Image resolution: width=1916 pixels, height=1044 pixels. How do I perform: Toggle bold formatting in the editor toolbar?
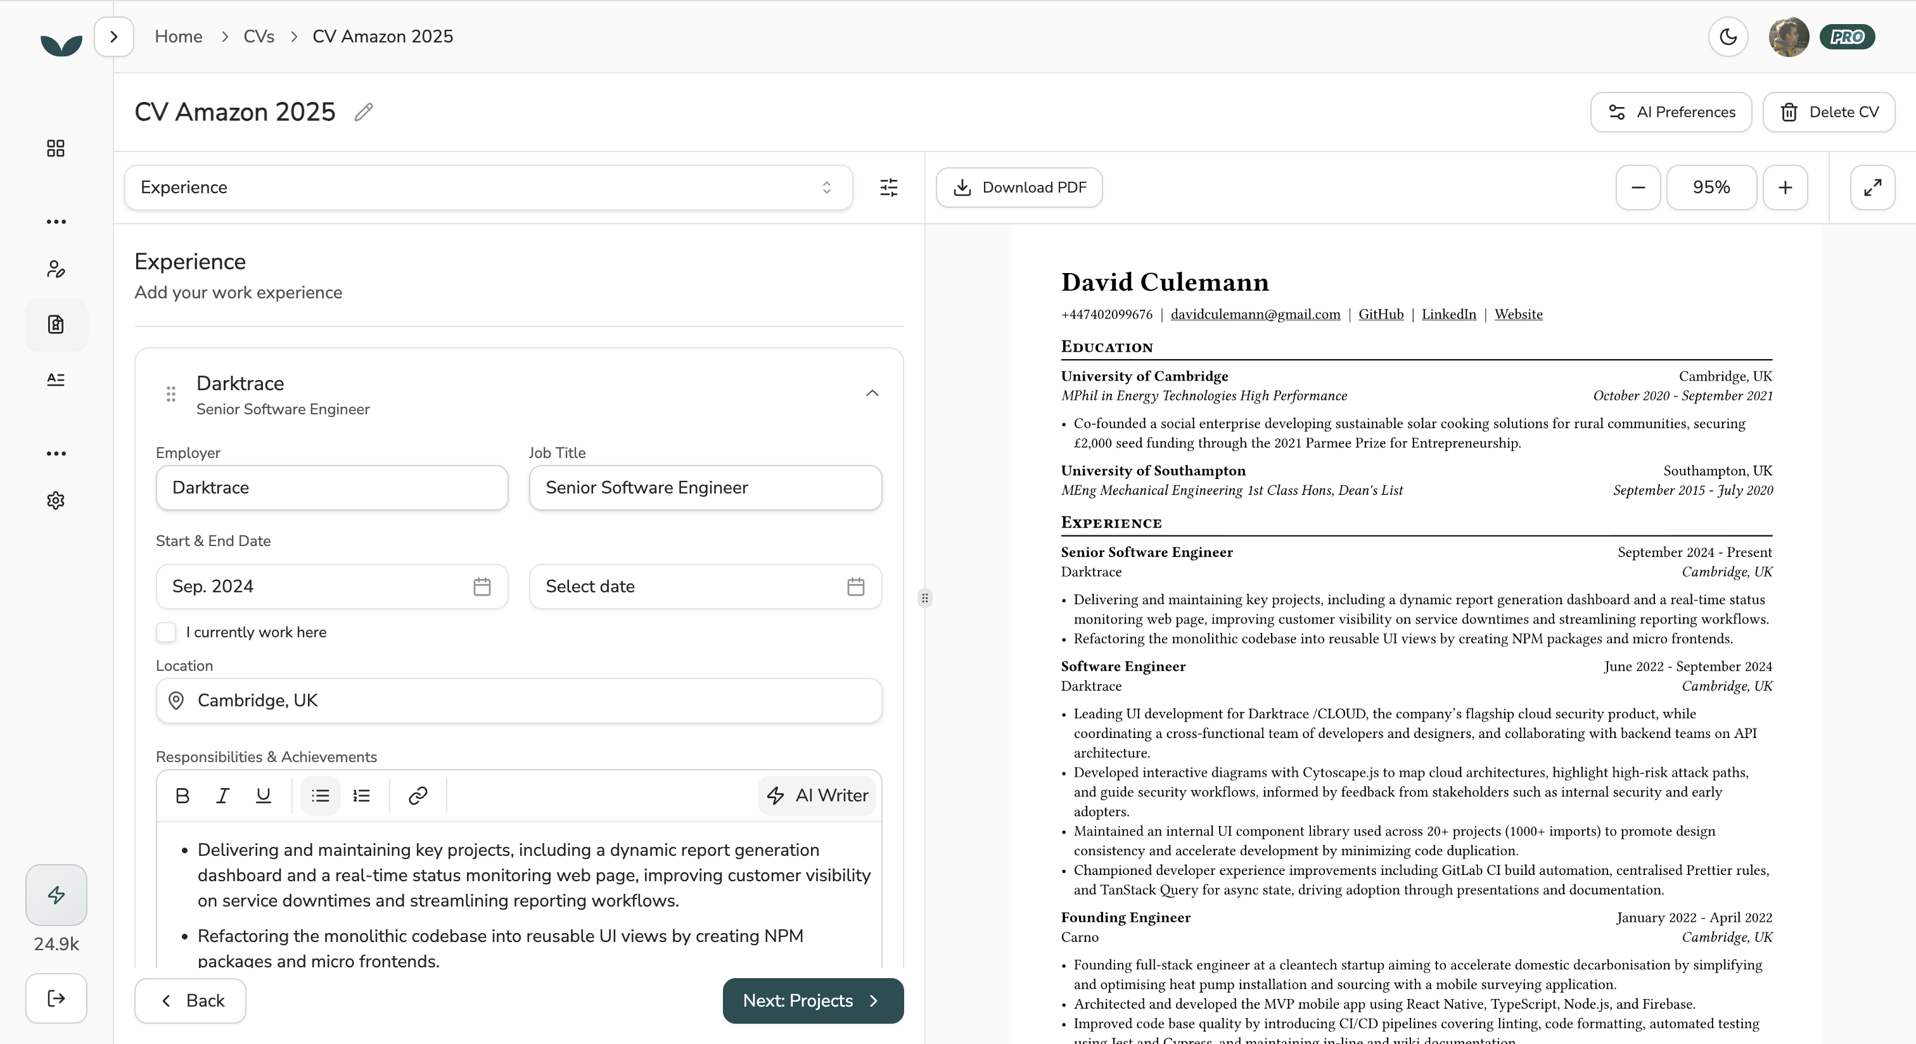[182, 795]
